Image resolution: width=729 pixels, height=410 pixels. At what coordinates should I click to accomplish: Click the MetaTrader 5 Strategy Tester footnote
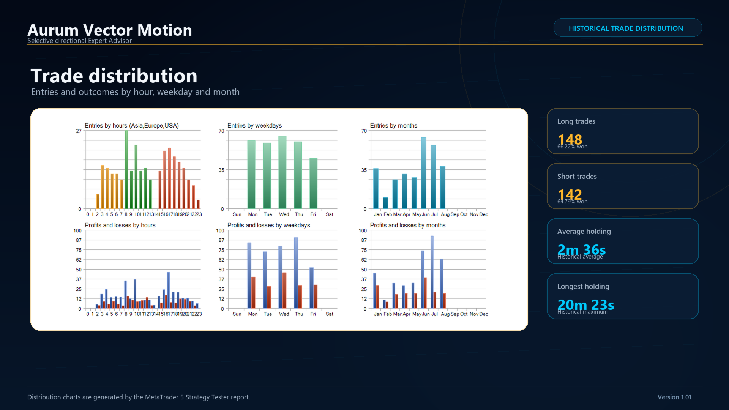(x=139, y=397)
